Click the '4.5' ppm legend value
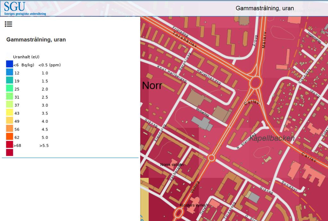The image size is (328, 221). 45,130
